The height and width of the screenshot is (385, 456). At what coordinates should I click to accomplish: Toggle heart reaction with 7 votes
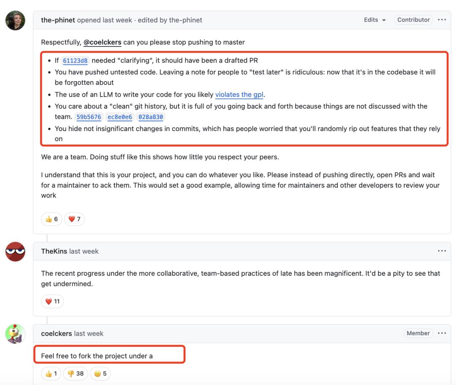(x=74, y=219)
